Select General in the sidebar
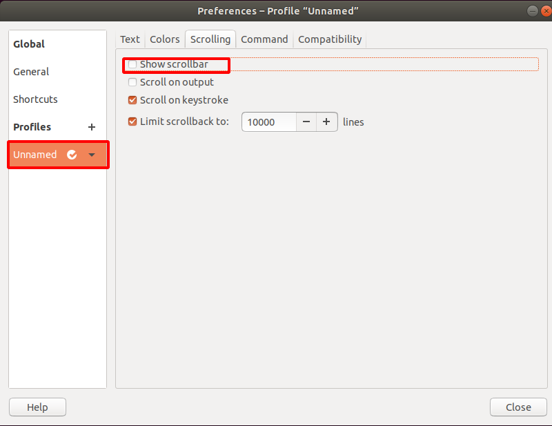Viewport: 552px width, 426px height. 31,72
